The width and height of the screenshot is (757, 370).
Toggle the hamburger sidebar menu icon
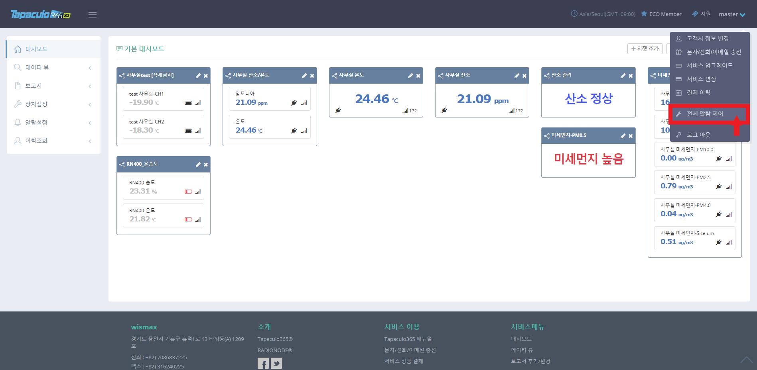[x=93, y=15]
